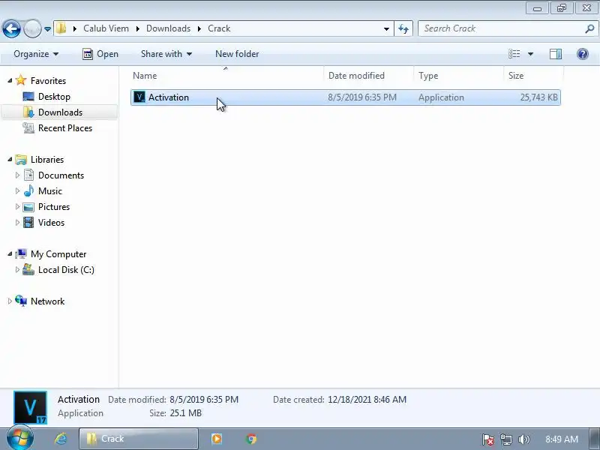Click the Vegas icon beside Activation
This screenshot has width=600, height=450.
139,97
